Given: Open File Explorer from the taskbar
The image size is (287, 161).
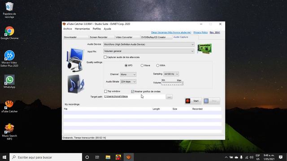Looking at the screenshot, I should (108, 157).
